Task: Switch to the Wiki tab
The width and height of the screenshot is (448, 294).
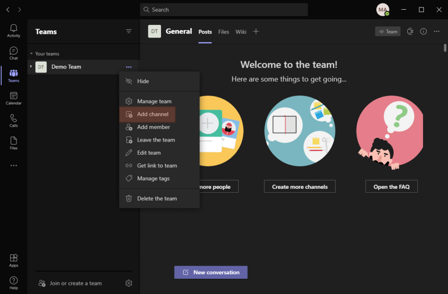Action: [x=241, y=31]
